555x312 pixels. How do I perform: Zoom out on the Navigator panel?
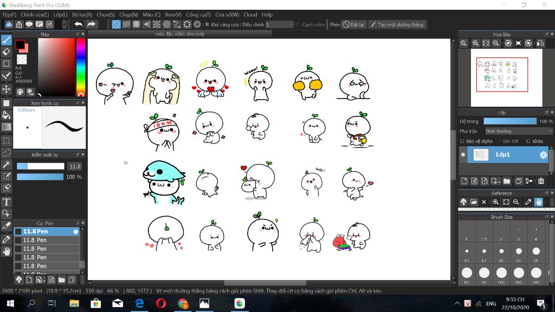coord(496,43)
